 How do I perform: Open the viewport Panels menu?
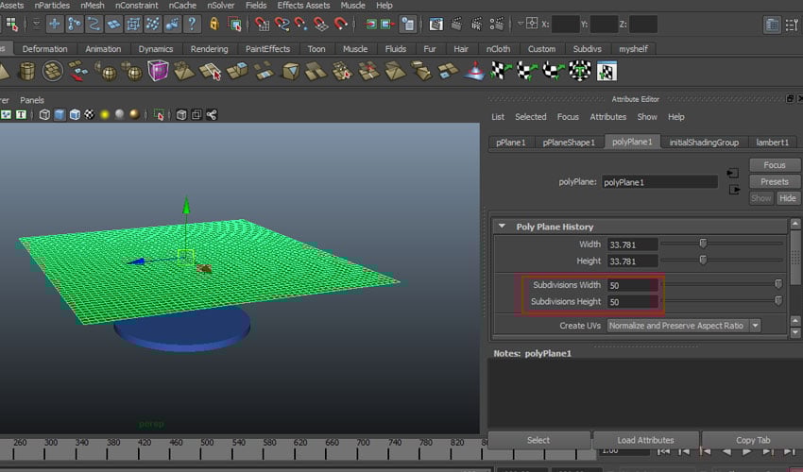32,100
